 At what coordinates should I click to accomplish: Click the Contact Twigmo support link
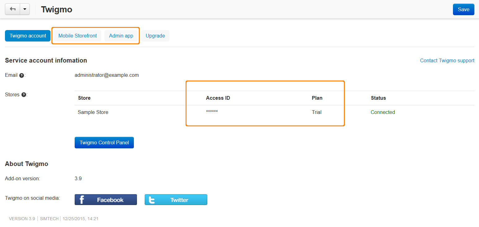click(x=447, y=60)
